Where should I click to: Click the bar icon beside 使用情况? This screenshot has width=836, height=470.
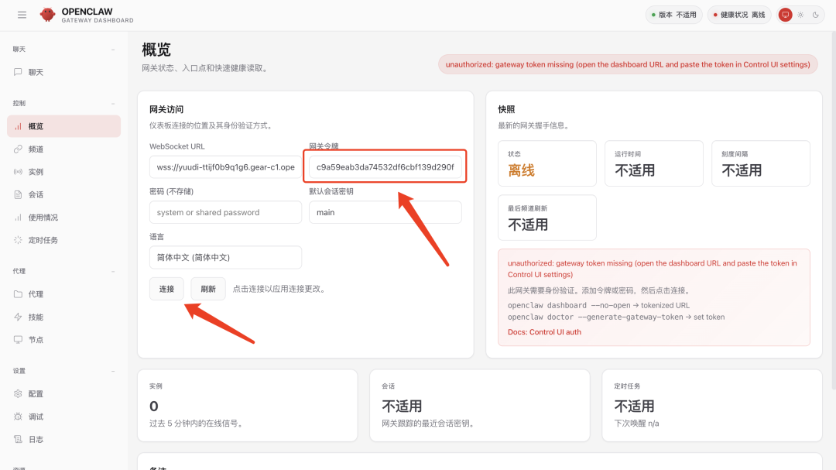18,218
